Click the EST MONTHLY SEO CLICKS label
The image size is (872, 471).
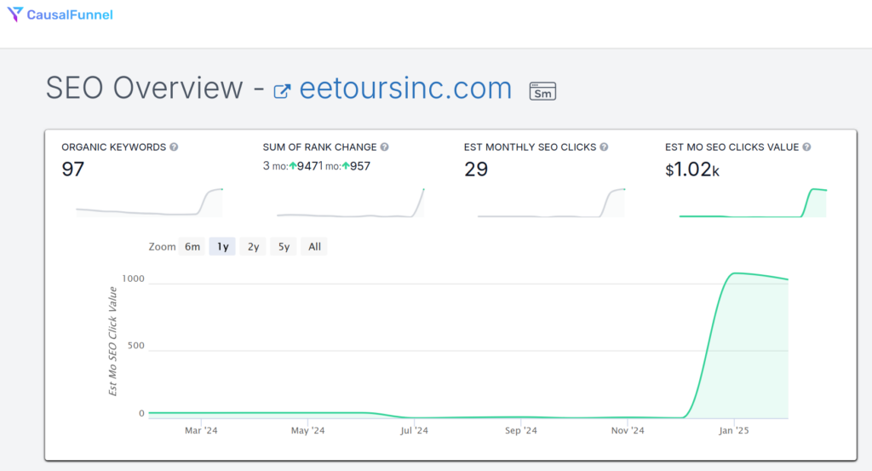point(530,146)
